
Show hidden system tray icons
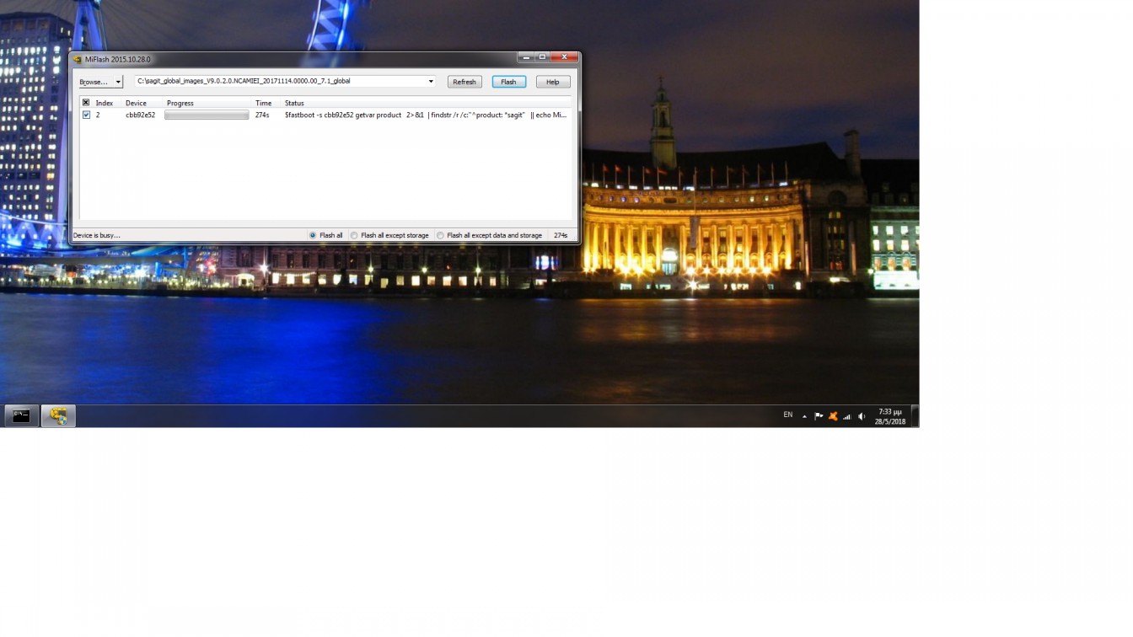[804, 416]
